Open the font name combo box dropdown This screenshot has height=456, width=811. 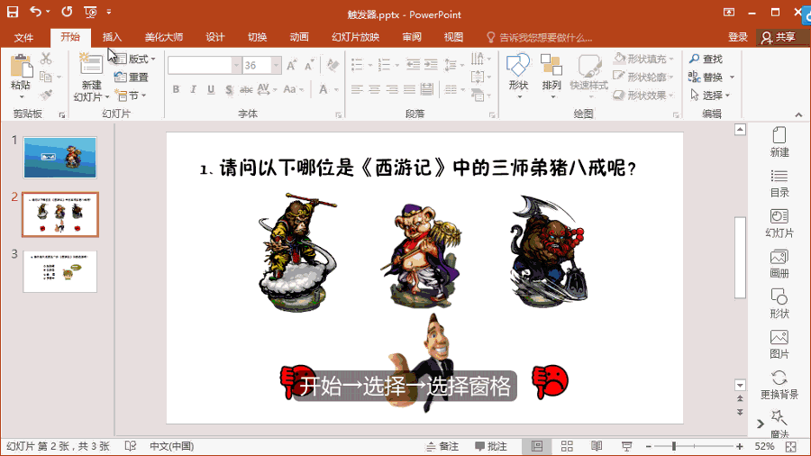(x=236, y=65)
